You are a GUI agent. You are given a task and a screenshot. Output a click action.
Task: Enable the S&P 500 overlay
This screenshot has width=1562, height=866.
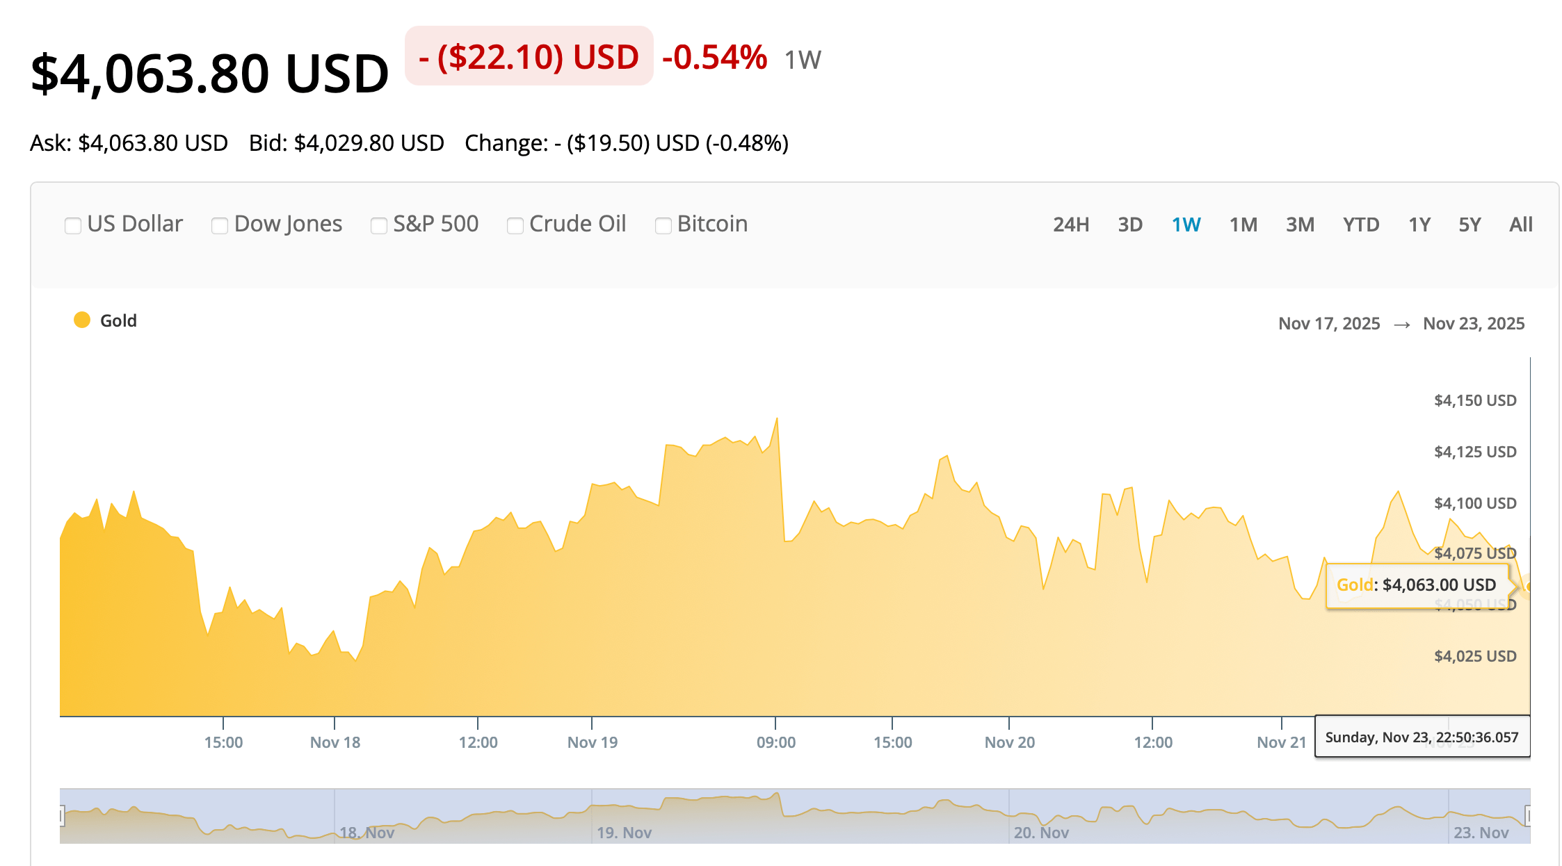378,224
